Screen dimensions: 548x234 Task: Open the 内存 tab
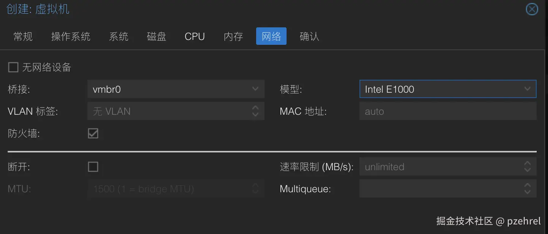233,36
